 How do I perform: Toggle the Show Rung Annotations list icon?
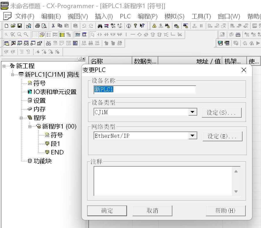(49, 35)
